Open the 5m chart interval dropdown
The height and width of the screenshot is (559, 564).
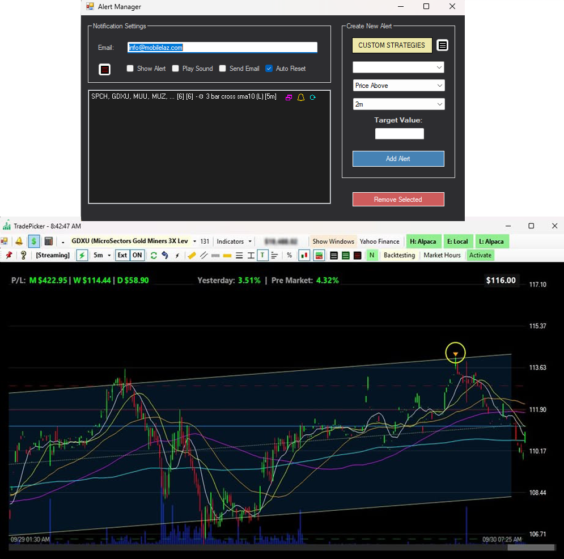click(x=102, y=255)
